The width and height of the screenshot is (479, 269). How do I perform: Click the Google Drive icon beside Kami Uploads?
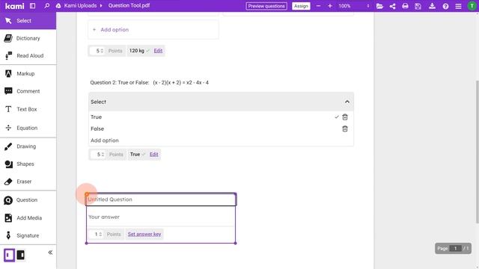[58, 5]
